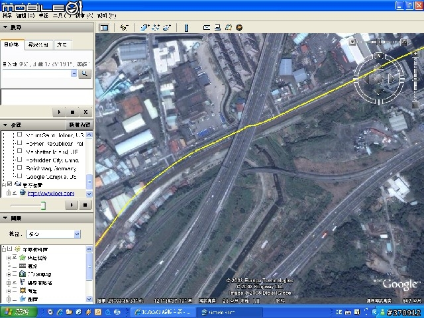Viewport: 424px width, 318px height.
Task: Expand the Geographic Web layer node
Action: click(x=9, y=258)
